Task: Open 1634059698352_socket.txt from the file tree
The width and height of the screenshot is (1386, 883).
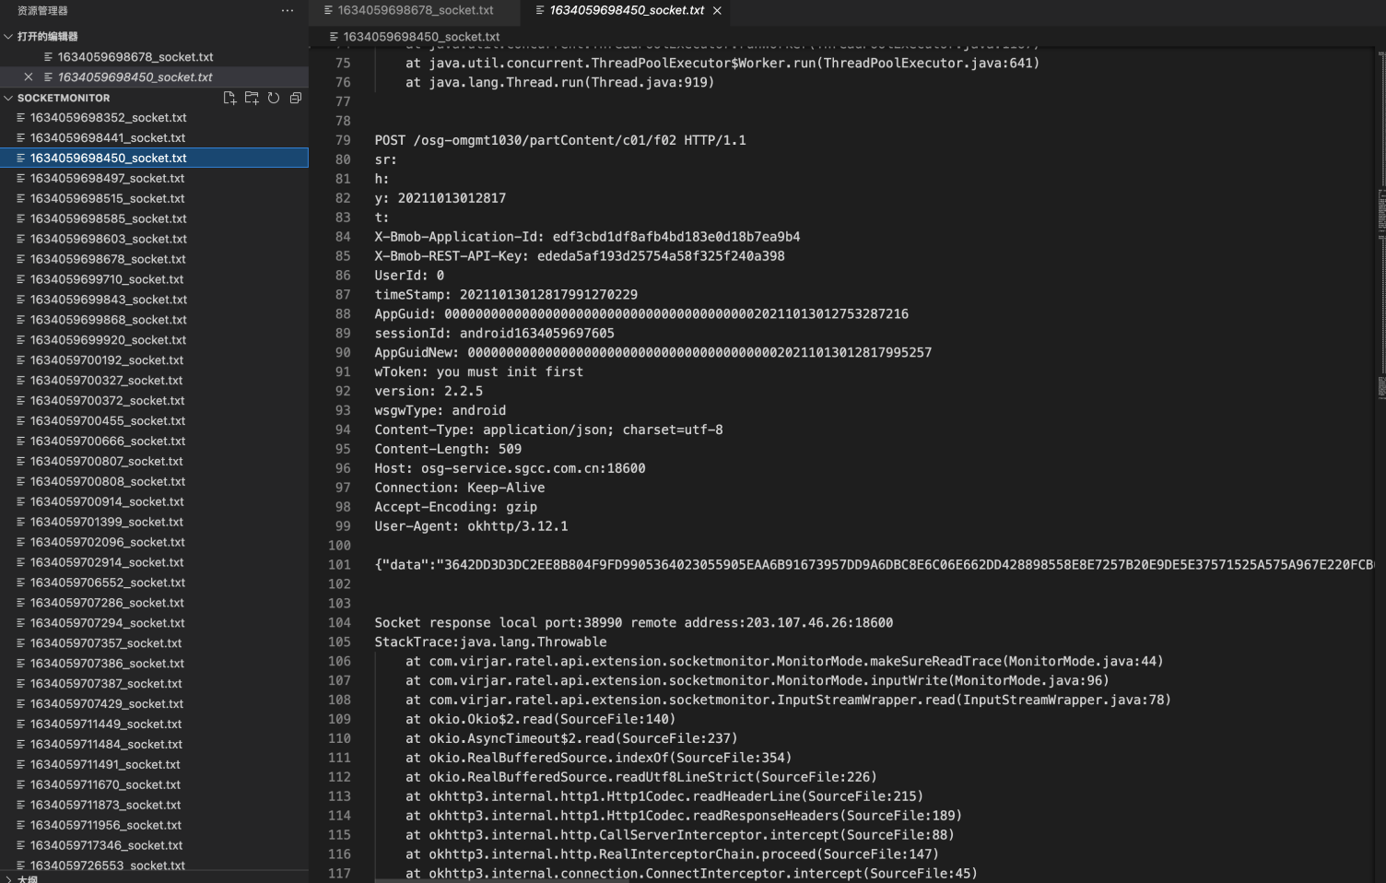Action: click(108, 118)
